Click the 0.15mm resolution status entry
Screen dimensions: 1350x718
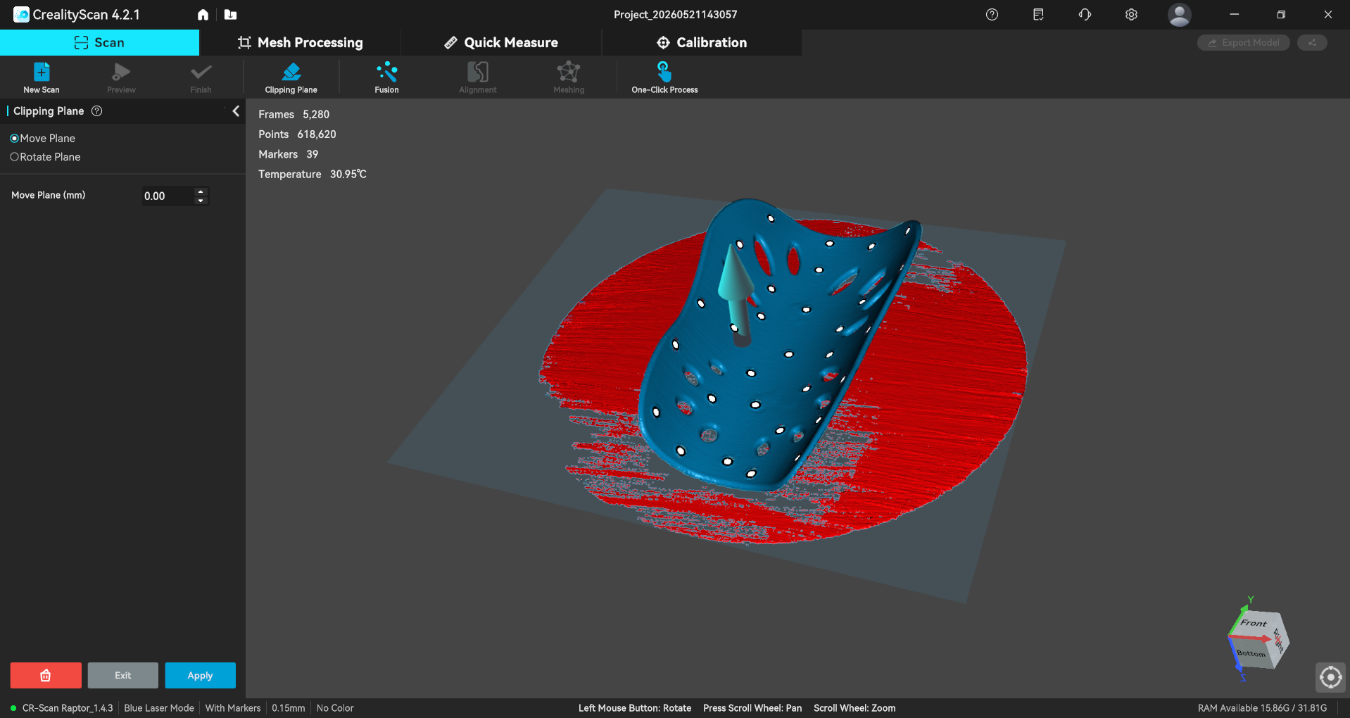289,708
